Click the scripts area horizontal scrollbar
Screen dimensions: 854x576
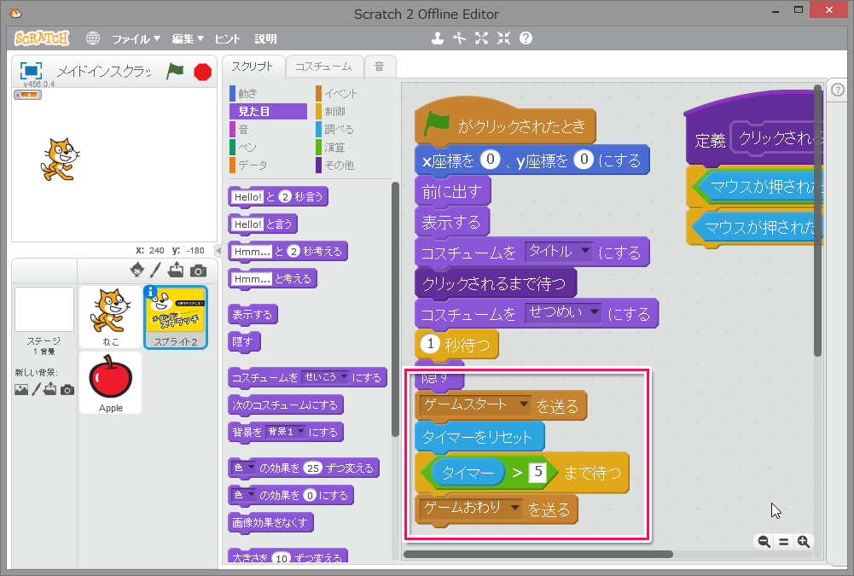(x=538, y=554)
